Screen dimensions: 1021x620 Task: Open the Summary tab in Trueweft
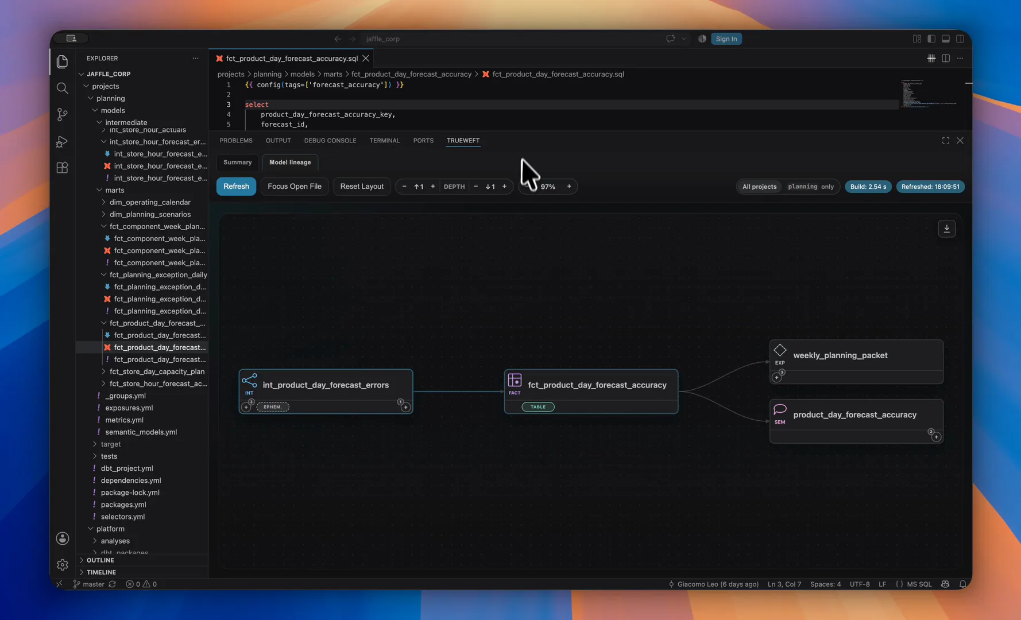point(238,162)
